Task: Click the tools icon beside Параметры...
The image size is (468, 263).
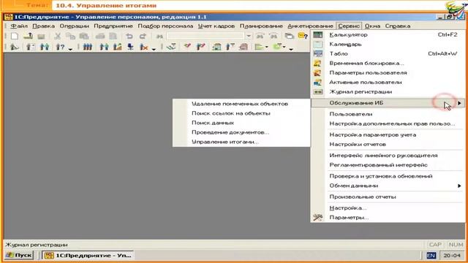Action: pyautogui.click(x=317, y=218)
